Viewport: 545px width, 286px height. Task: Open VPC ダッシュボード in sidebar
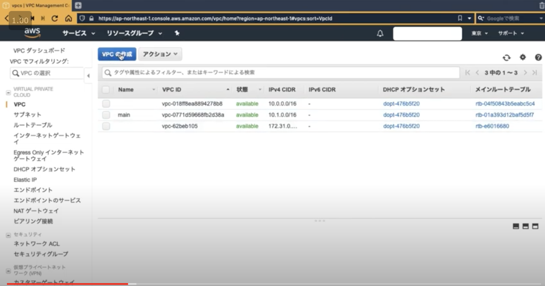pos(39,51)
